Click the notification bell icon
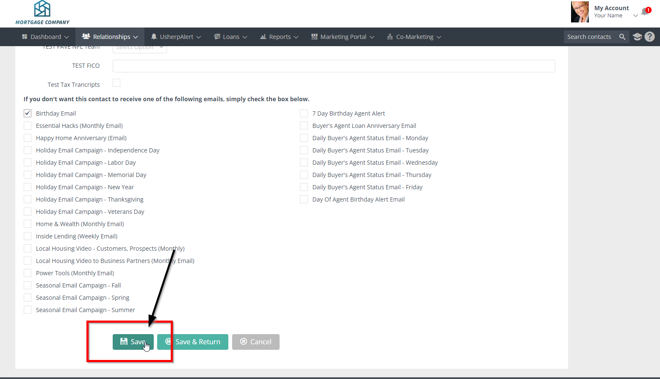Screen dimensions: 660x379 645,11
